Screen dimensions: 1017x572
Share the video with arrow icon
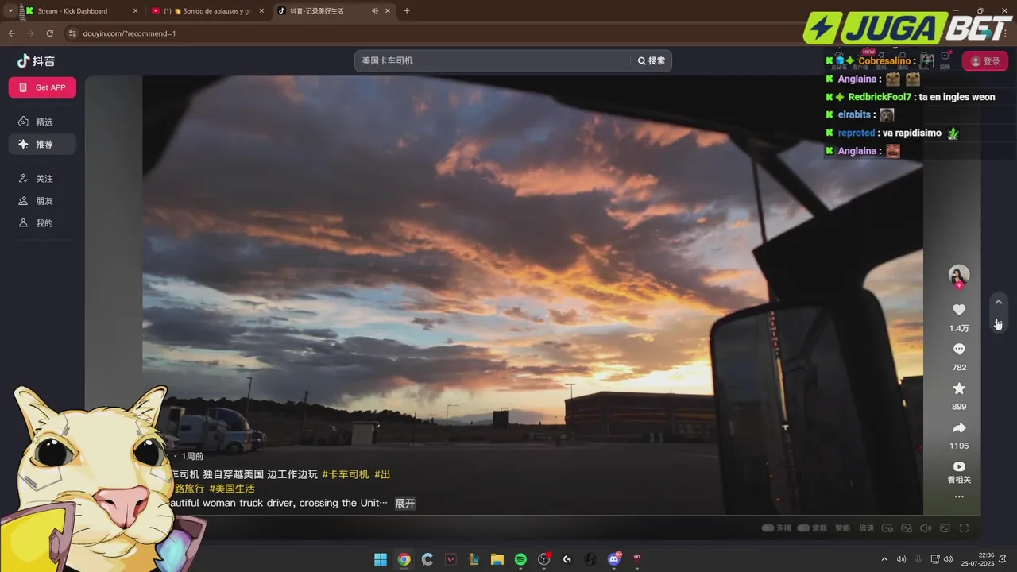coord(959,428)
